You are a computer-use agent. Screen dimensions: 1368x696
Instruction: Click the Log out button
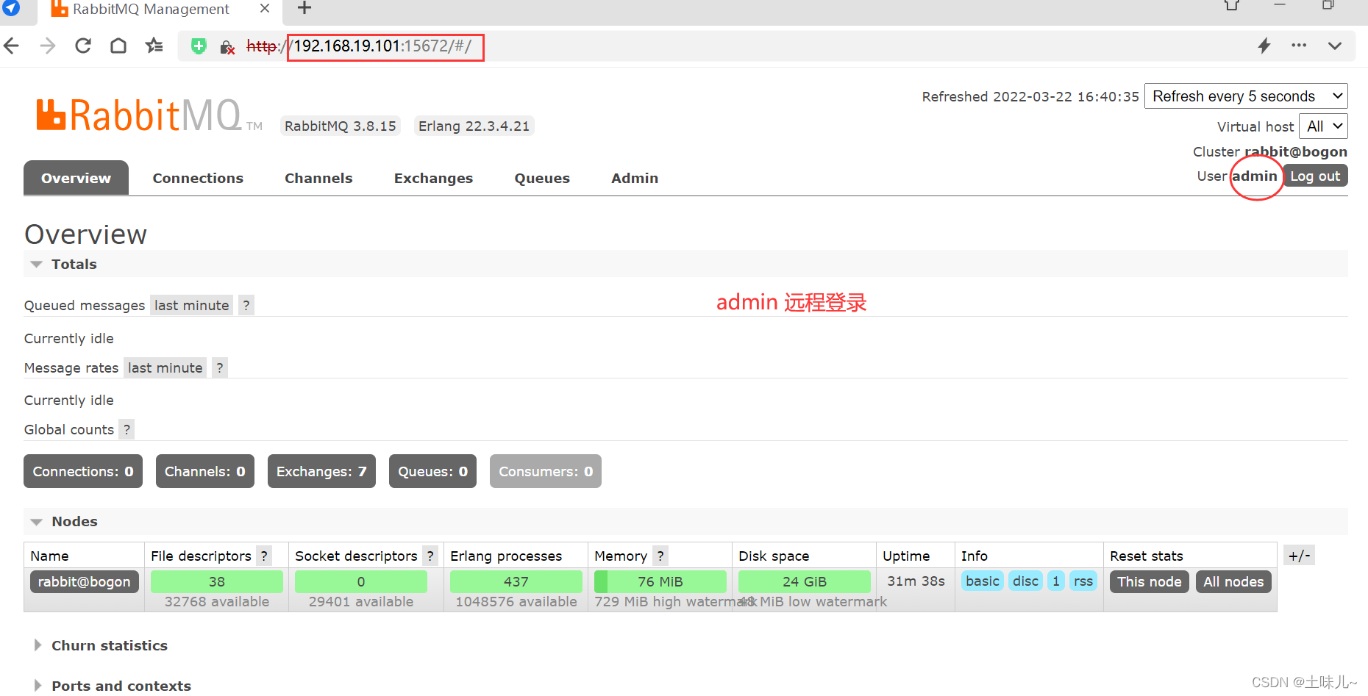pyautogui.click(x=1315, y=176)
